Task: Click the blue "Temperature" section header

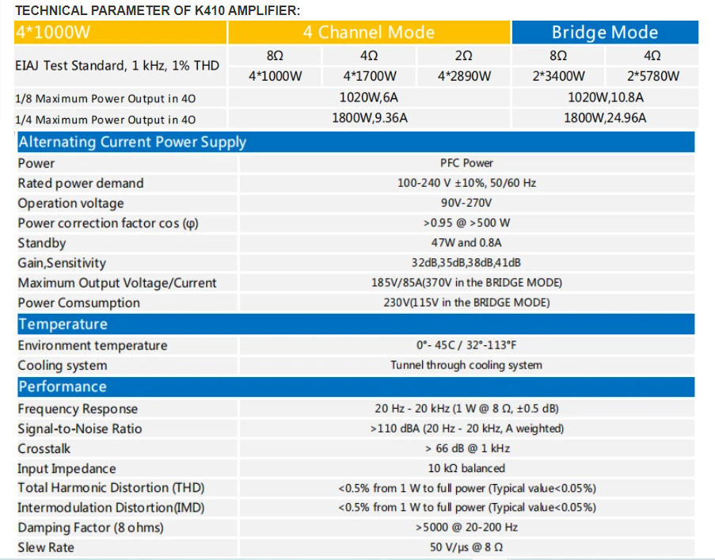Action: click(x=63, y=324)
